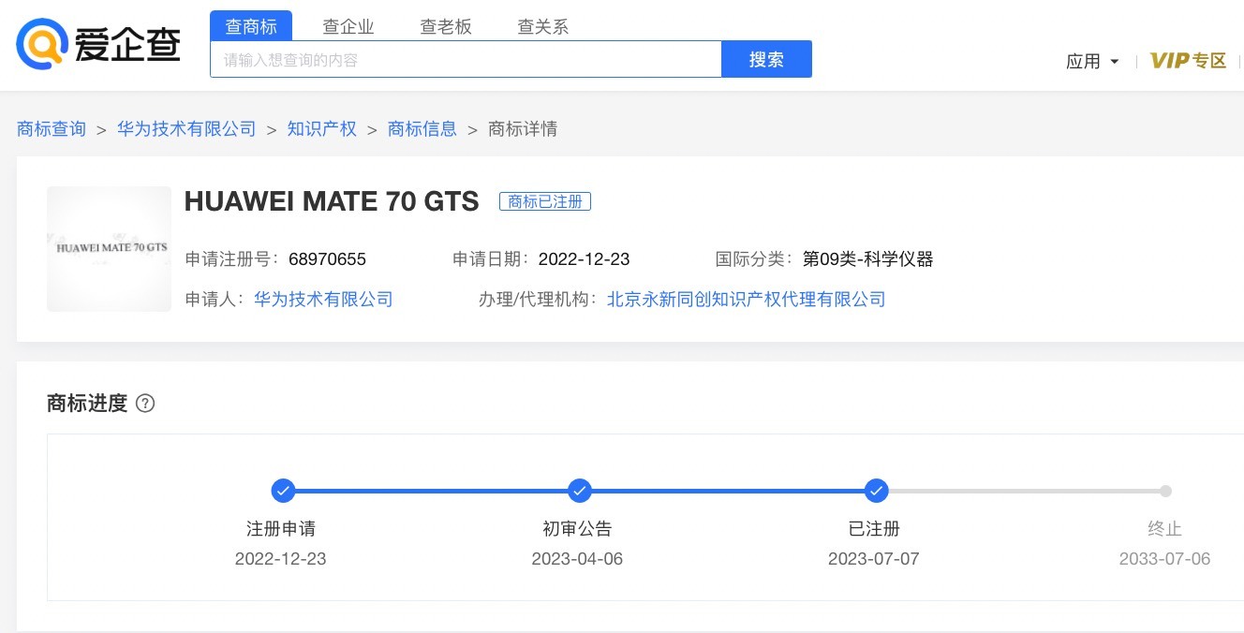Click the grey 终止 timeline dot
Viewport: 1244px width, 633px height.
[x=1165, y=491]
